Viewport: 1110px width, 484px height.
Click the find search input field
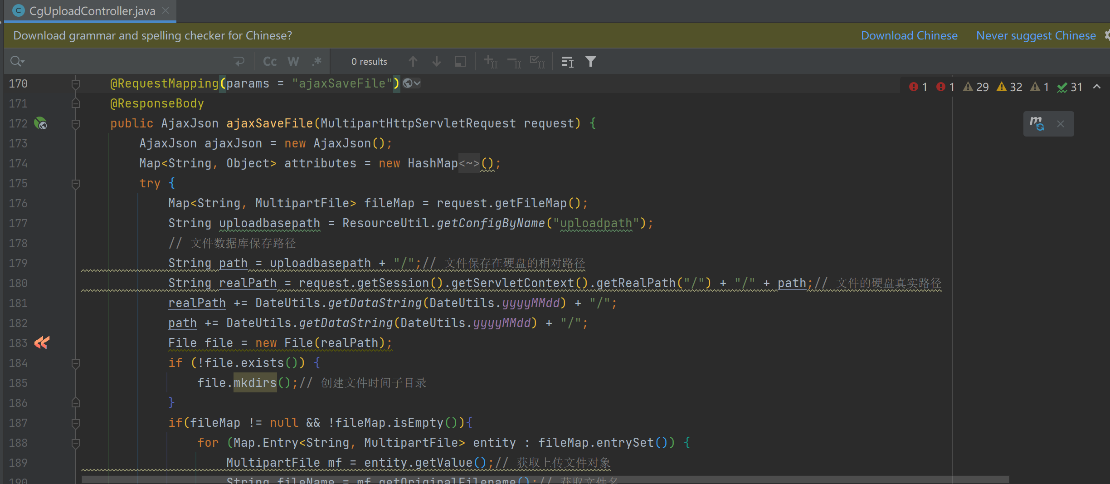click(x=127, y=61)
